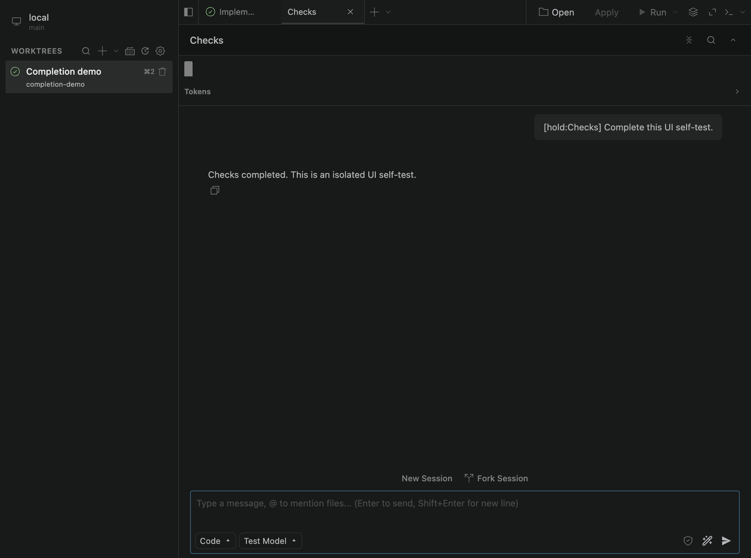Open the Code mode dropdown
This screenshot has height=558, width=751.
[x=215, y=541]
